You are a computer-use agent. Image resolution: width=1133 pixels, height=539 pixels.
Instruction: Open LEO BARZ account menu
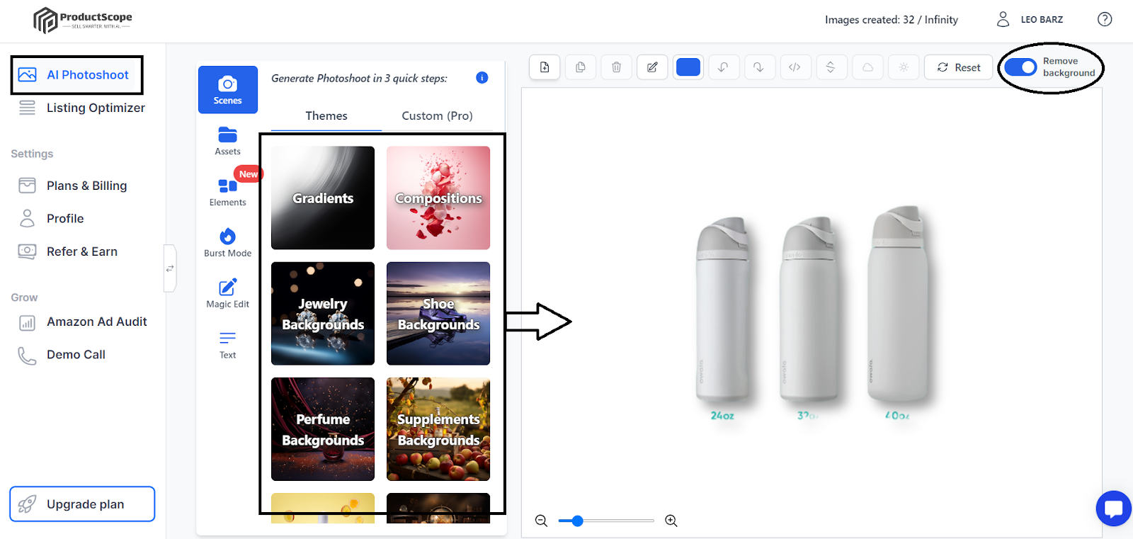click(x=1030, y=19)
